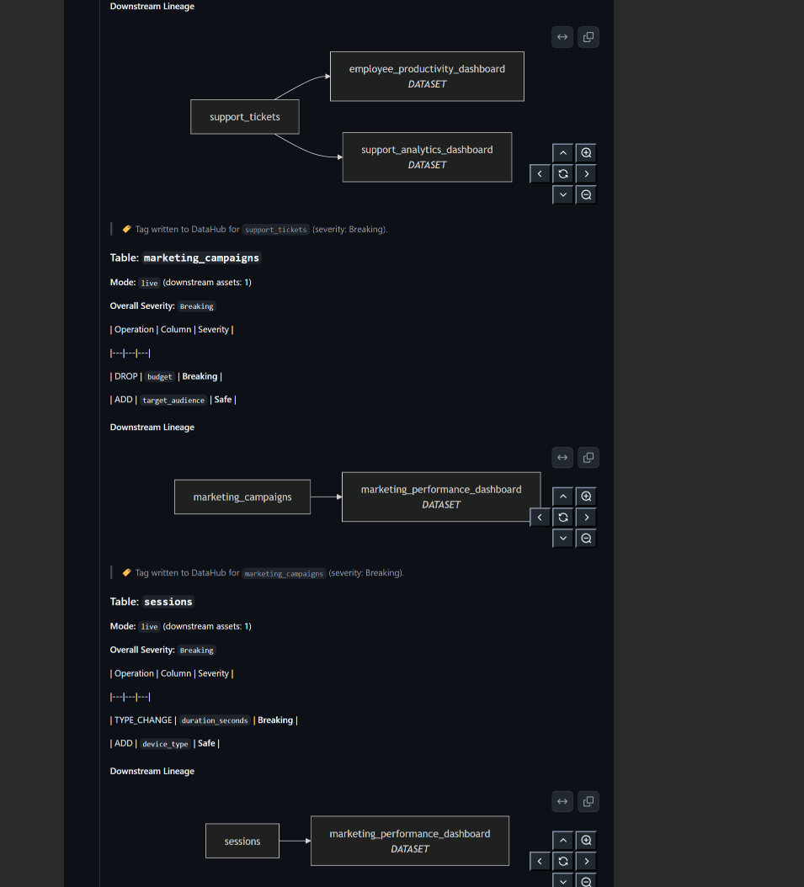The height and width of the screenshot is (887, 804).
Task: Zoom out of marketing_campaigns lineage diagram
Action: [586, 538]
